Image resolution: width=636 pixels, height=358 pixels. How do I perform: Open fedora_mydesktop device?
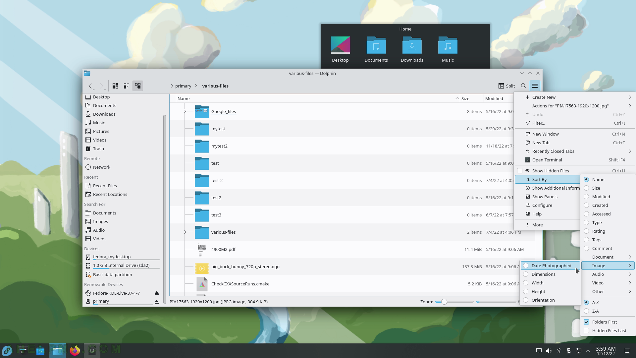(x=122, y=257)
